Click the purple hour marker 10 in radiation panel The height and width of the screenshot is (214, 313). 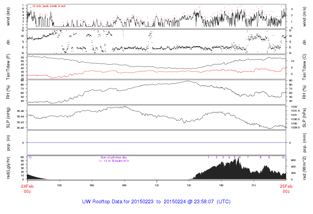coord(283,157)
